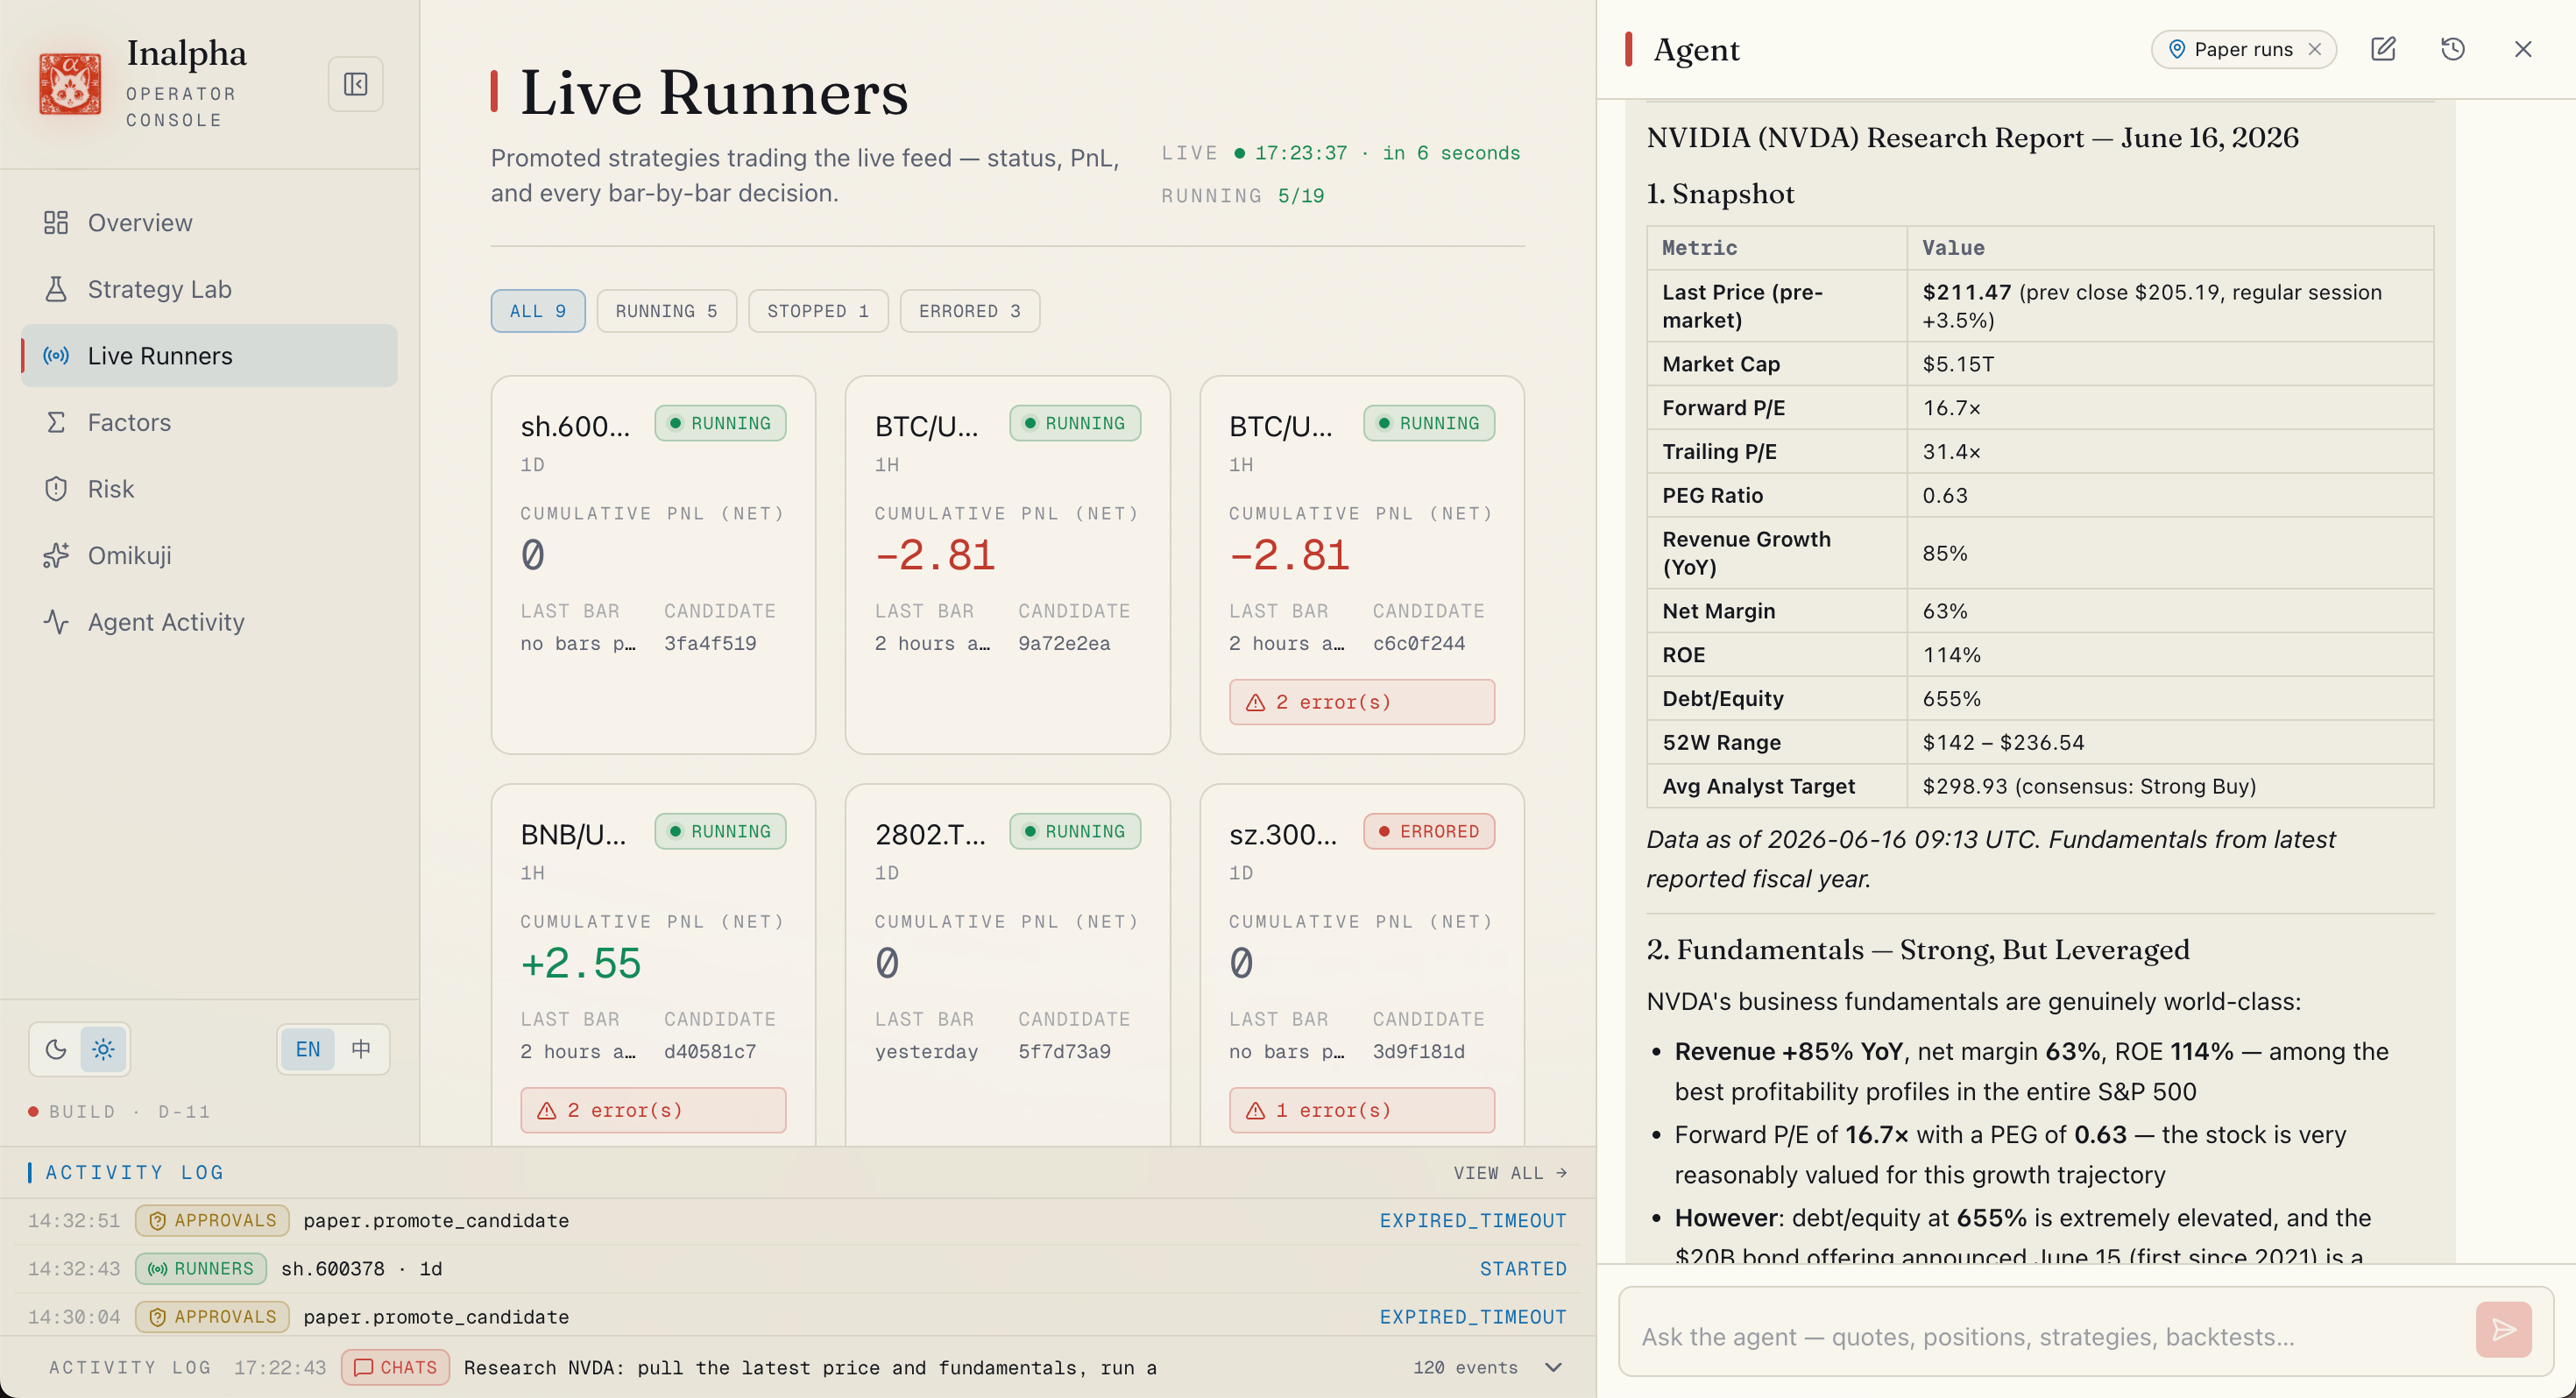Filter runners by ALL 9
Image resolution: width=2576 pixels, height=1398 pixels.
538,311
